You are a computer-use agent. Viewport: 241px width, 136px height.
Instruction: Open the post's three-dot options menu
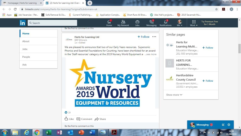coord(154,37)
